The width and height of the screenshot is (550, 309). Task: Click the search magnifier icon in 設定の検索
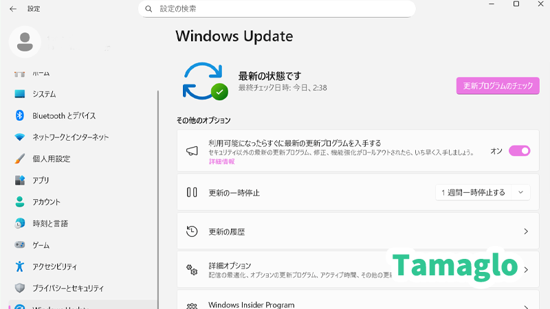[149, 8]
